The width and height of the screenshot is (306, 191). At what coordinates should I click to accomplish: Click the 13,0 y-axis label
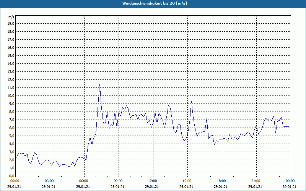[11, 71]
